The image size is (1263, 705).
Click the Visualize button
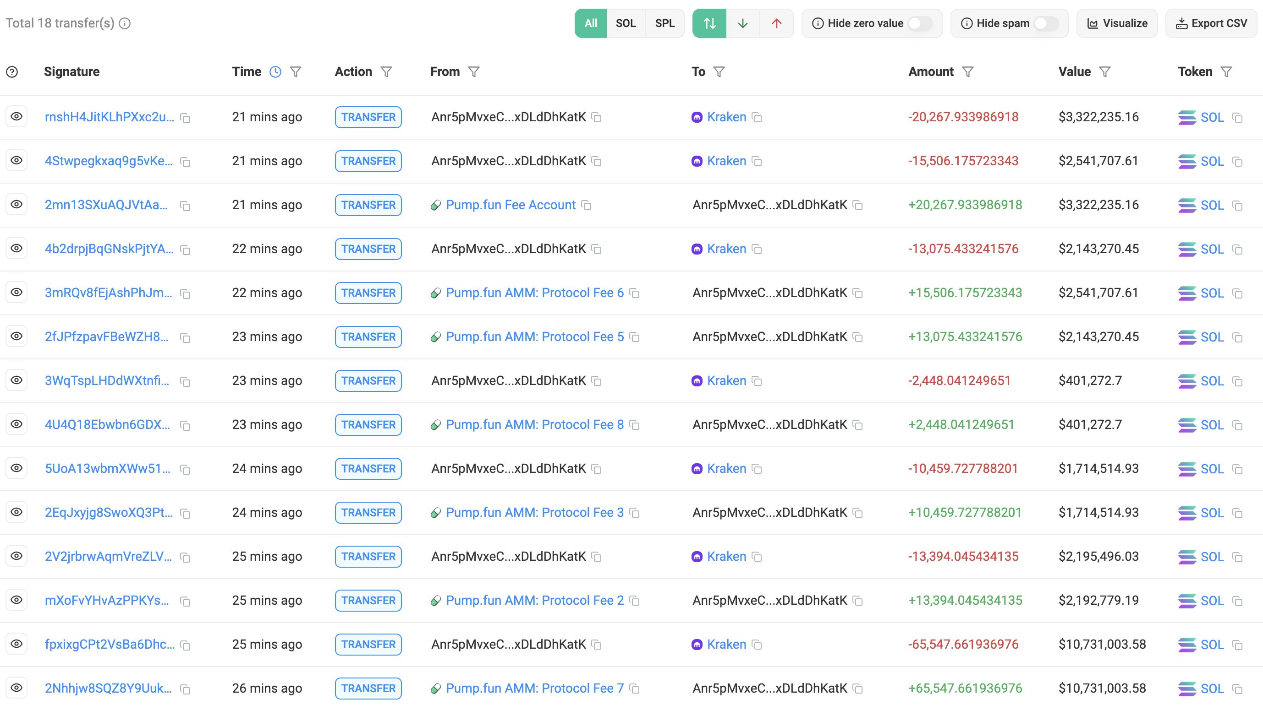(1117, 23)
